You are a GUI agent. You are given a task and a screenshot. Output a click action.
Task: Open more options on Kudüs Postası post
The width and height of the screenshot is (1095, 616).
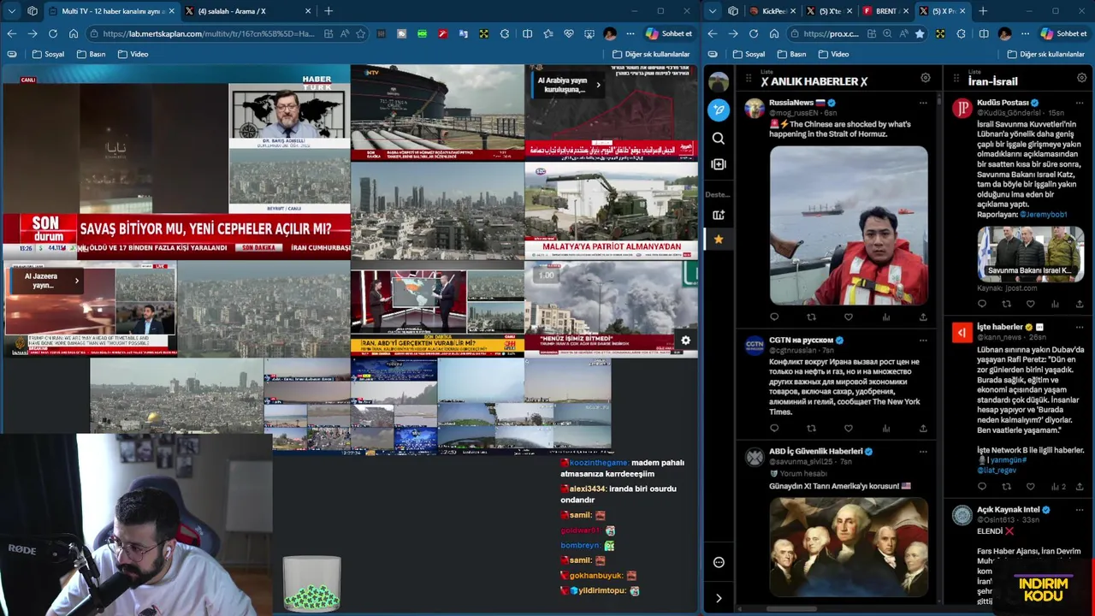pos(1080,103)
